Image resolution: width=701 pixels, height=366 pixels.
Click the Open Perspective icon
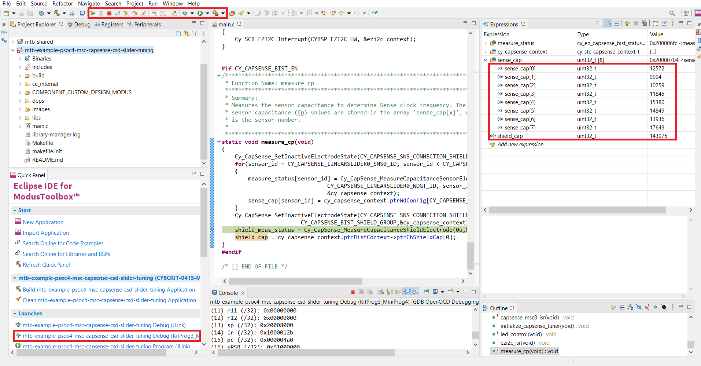pyautogui.click(x=686, y=14)
